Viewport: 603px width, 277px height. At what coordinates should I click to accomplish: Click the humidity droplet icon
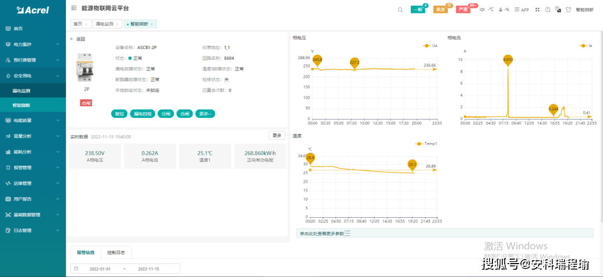[x=501, y=9]
